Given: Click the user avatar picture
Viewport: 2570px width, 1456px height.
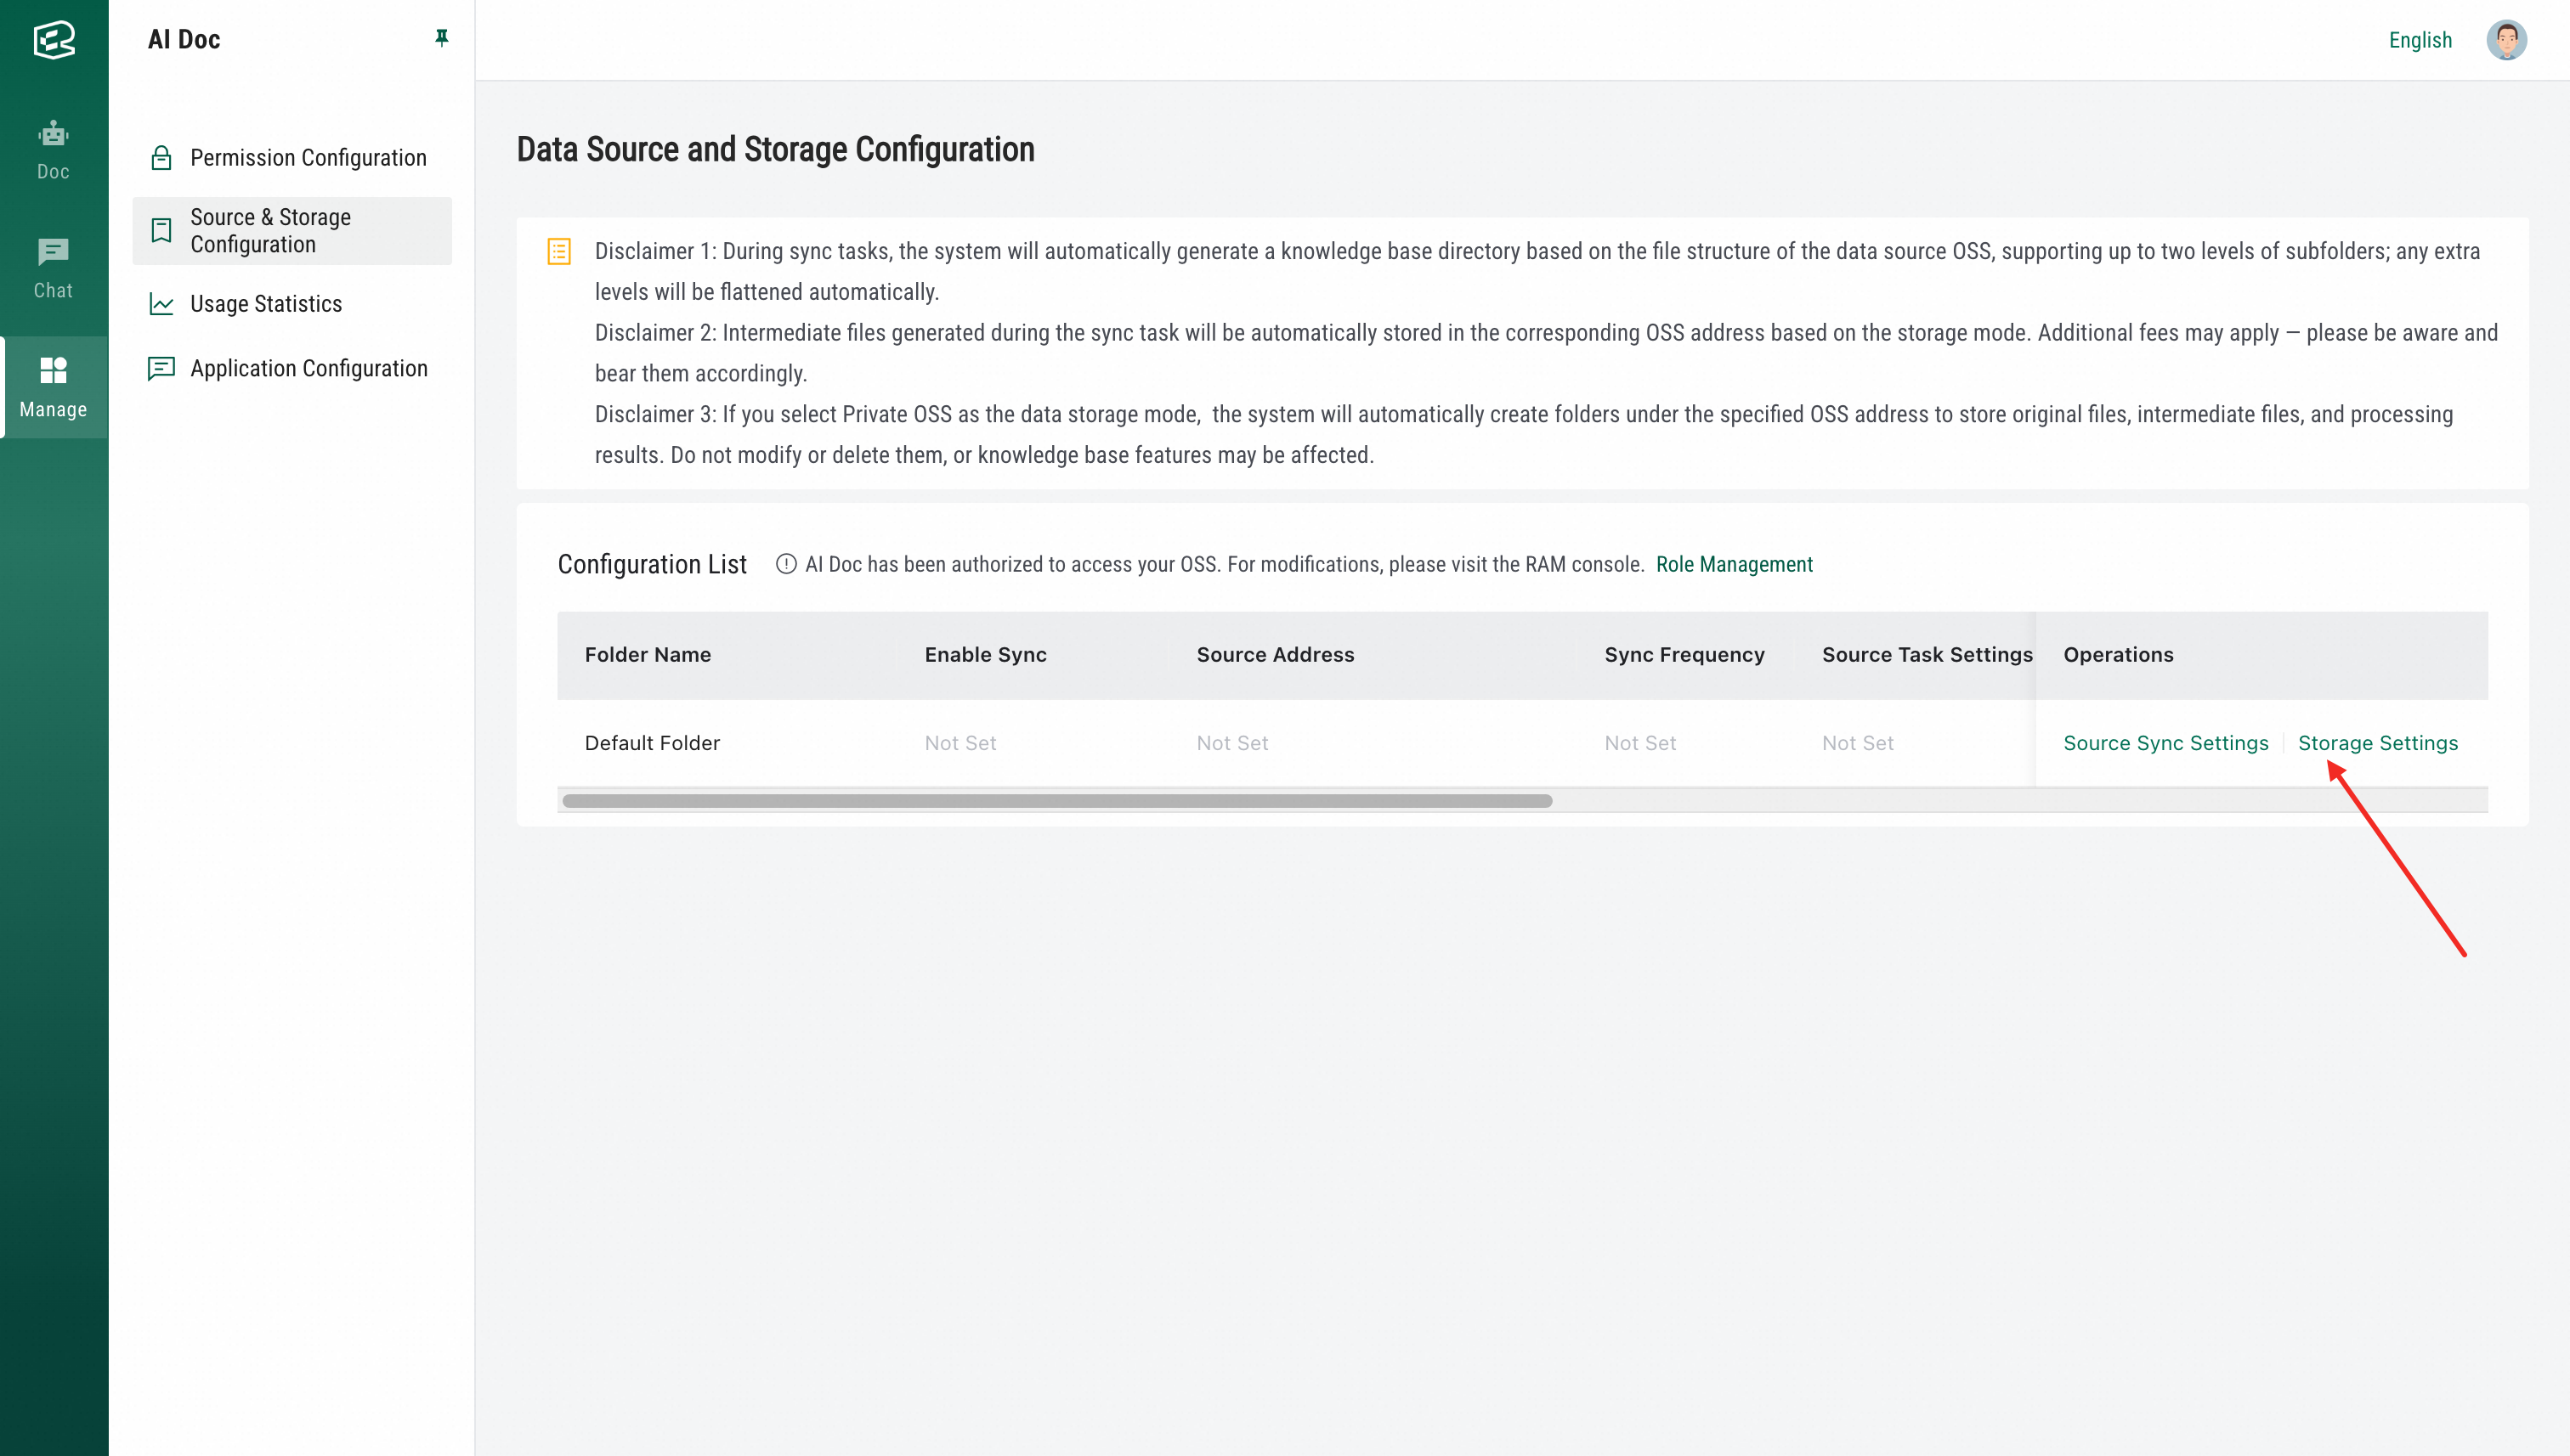Looking at the screenshot, I should tap(2506, 40).
